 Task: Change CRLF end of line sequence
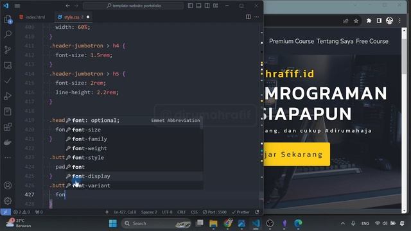tap(181, 212)
